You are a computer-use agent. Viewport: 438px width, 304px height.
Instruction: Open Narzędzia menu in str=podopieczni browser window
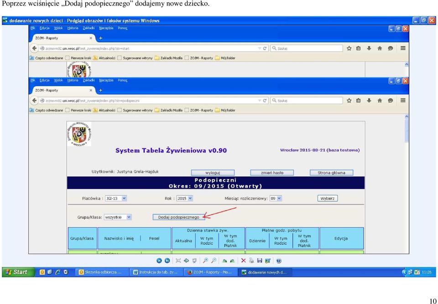[x=106, y=80]
